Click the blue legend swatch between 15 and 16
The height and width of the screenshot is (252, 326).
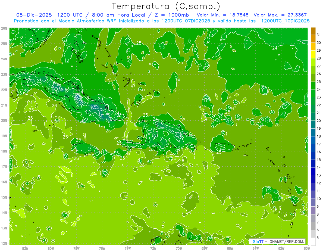click(313, 156)
